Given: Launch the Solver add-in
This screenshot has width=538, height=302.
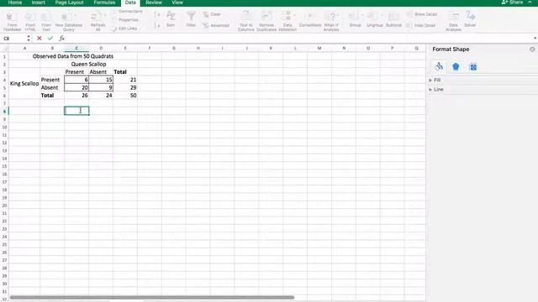Looking at the screenshot, I should (x=470, y=19).
